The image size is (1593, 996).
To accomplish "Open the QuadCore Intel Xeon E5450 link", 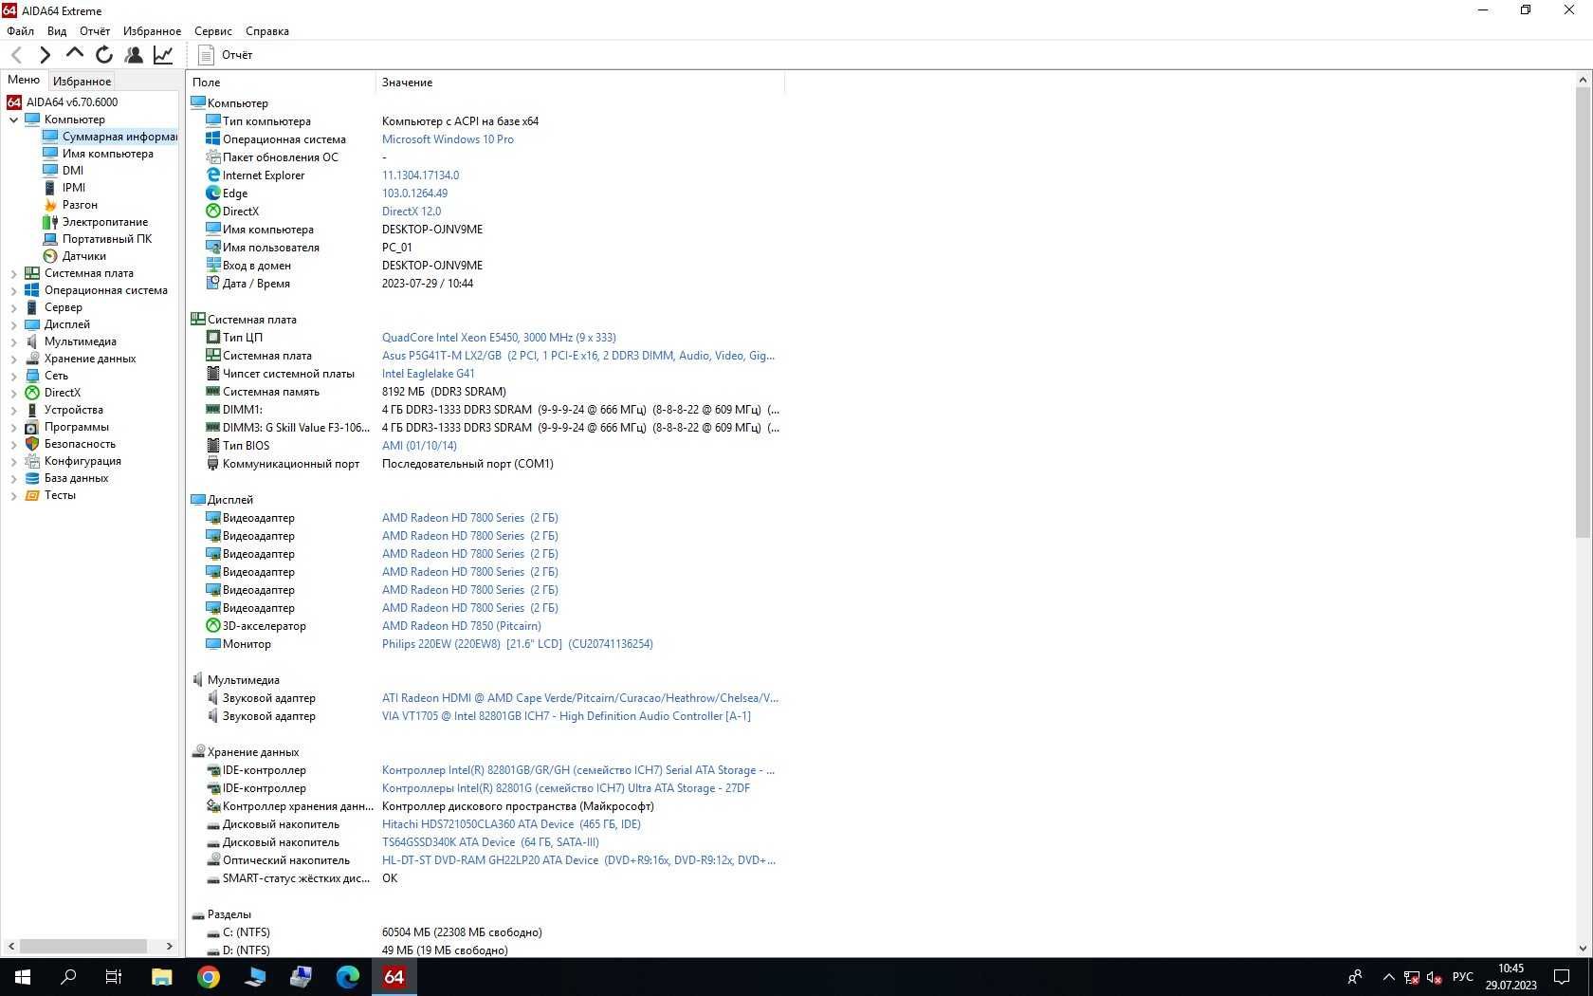I will click(499, 338).
